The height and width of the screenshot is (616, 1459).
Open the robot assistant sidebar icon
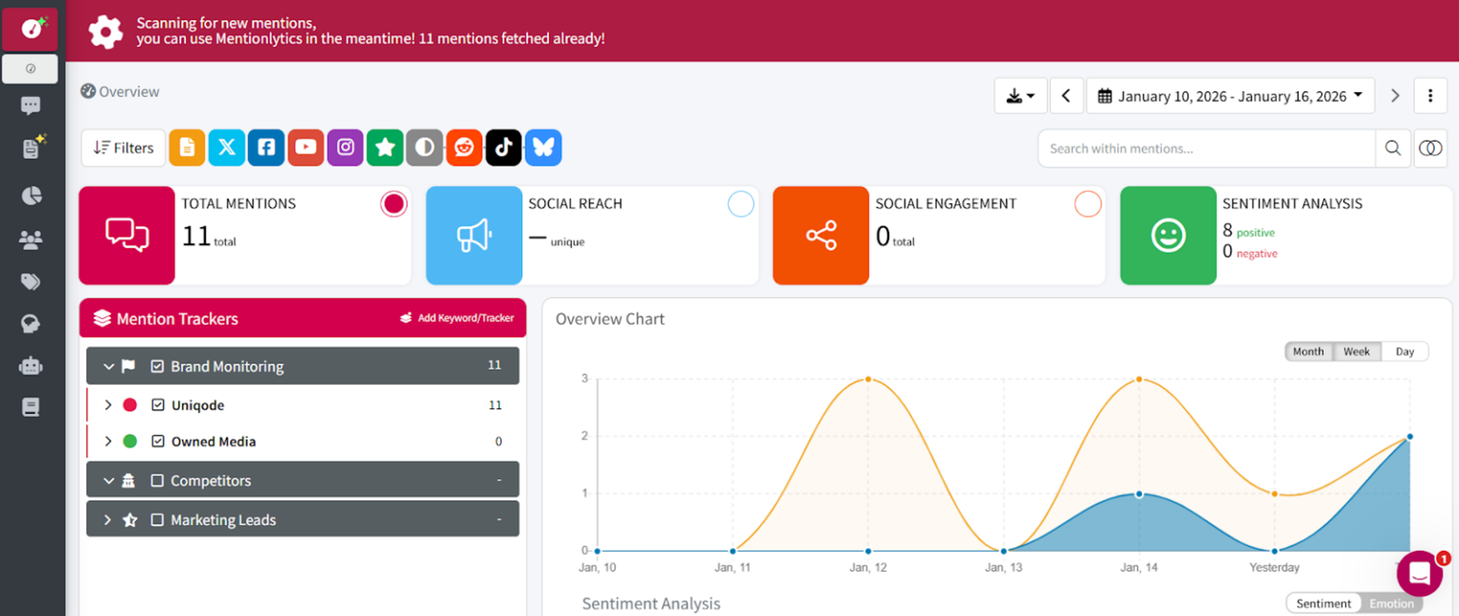click(30, 366)
